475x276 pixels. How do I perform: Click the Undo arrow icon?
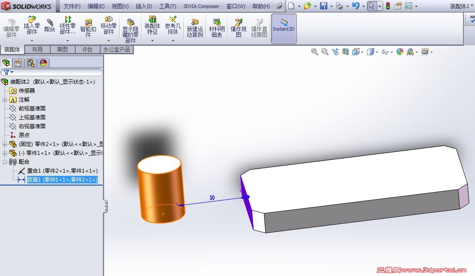tap(356, 6)
